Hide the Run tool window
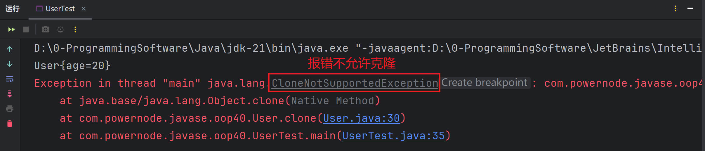The image size is (705, 151). [x=690, y=9]
